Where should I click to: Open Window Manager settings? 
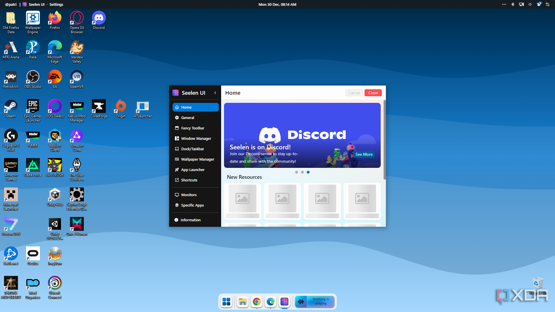pyautogui.click(x=196, y=138)
